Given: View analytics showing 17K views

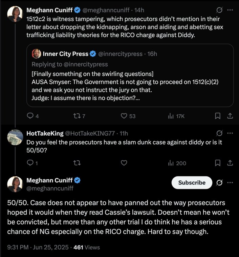Looking at the screenshot, I should pyautogui.click(x=171, y=116).
